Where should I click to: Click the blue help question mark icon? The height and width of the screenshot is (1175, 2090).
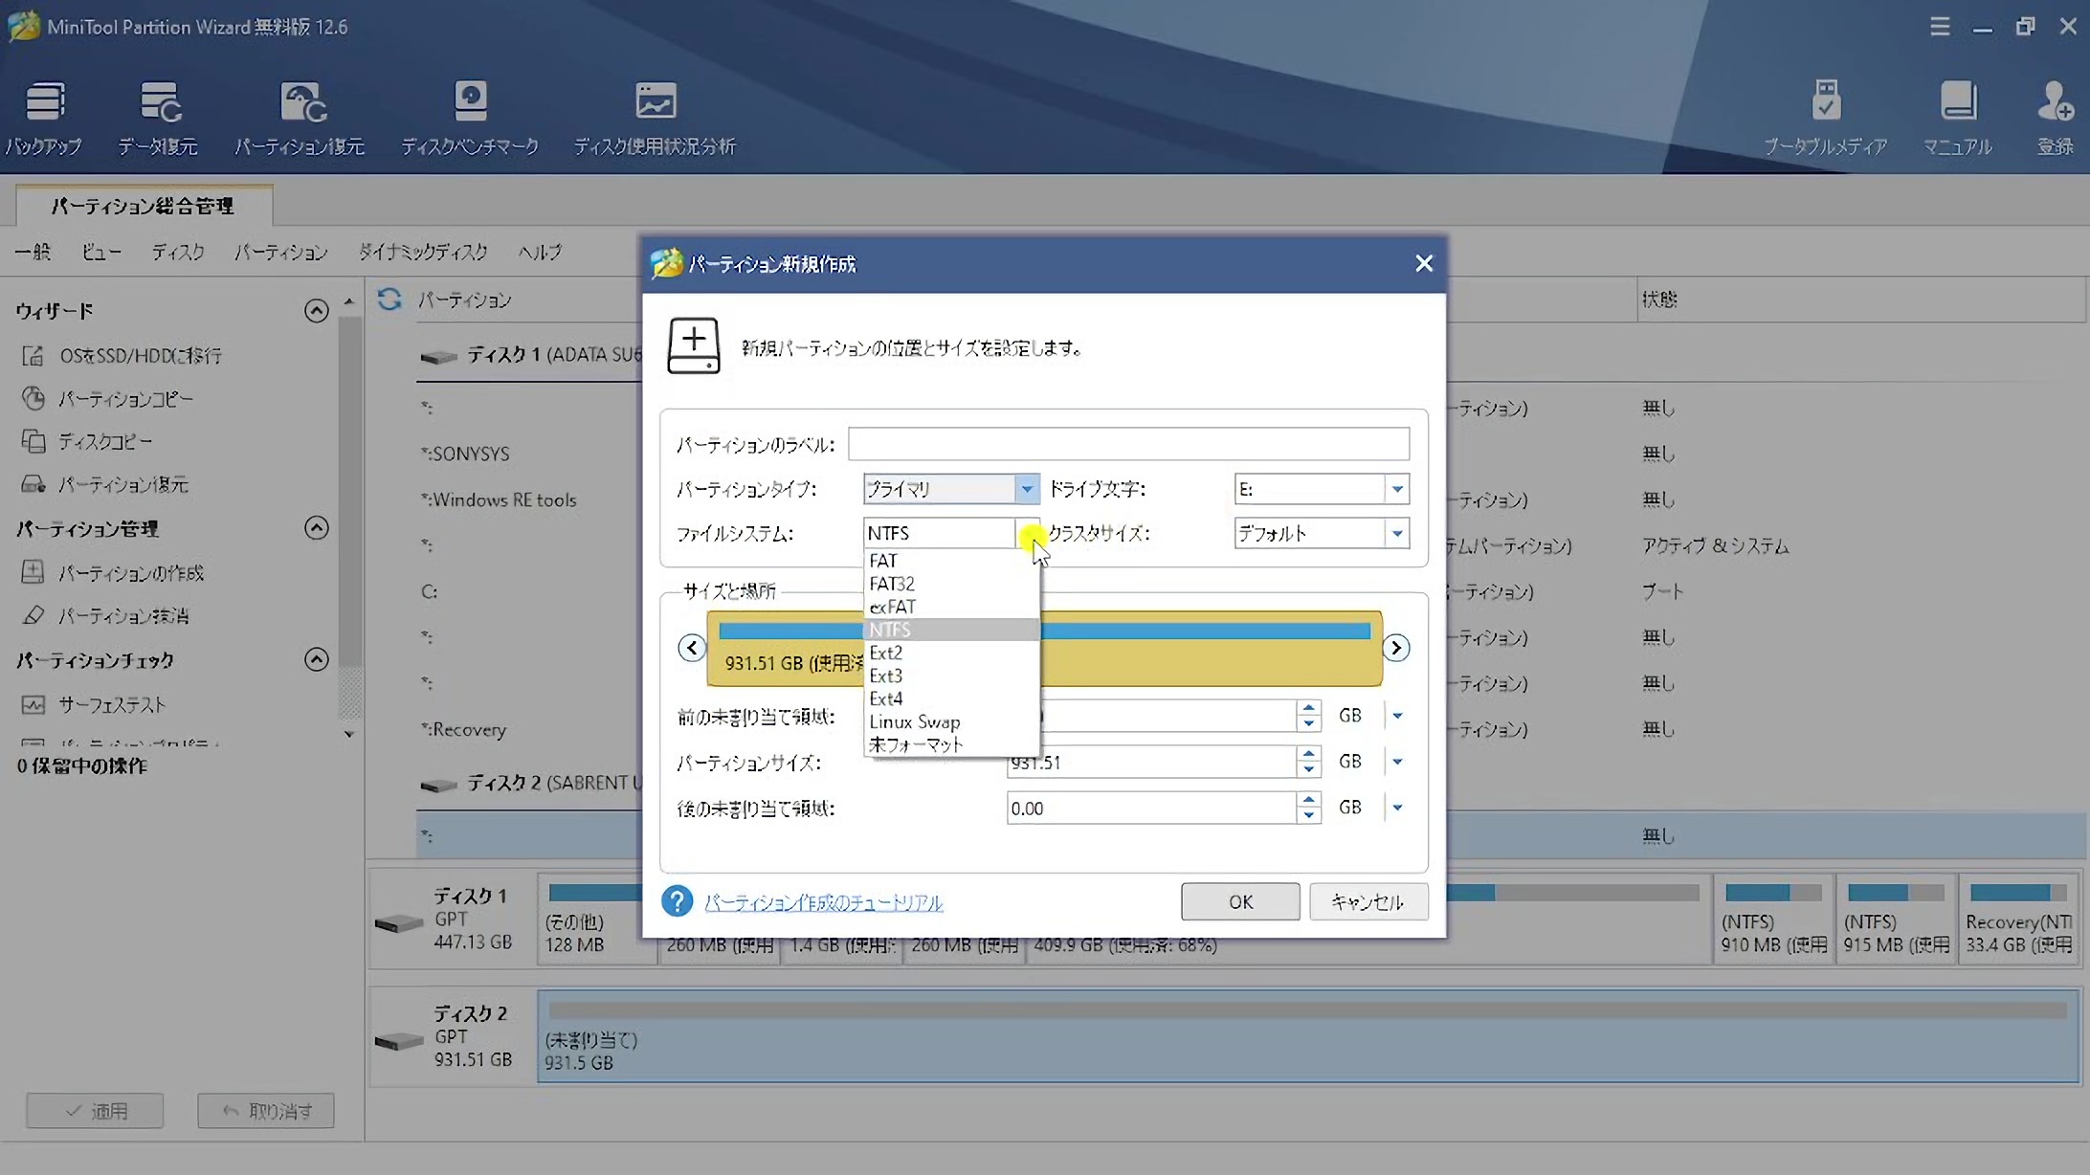pyautogui.click(x=677, y=901)
